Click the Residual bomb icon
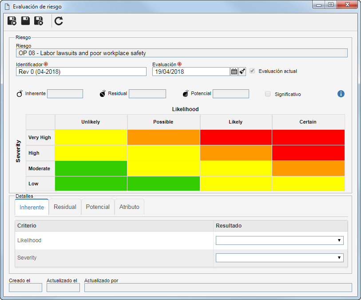The height and width of the screenshot is (300, 361). pos(103,93)
